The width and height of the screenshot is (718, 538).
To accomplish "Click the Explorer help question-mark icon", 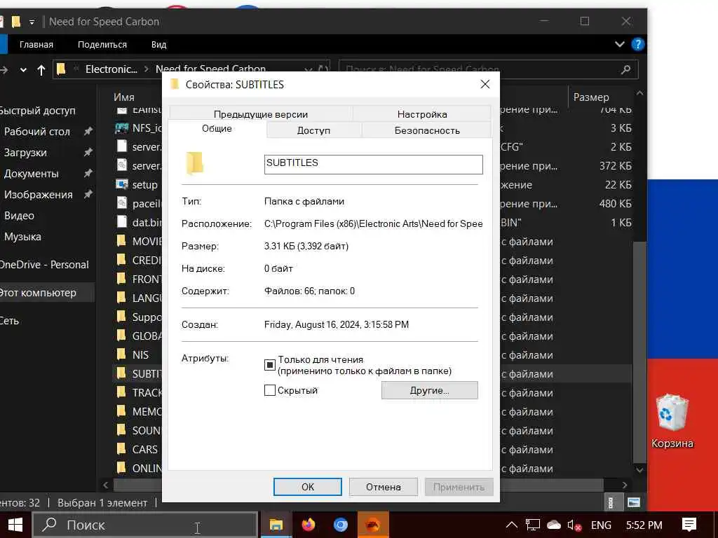I will pyautogui.click(x=637, y=44).
